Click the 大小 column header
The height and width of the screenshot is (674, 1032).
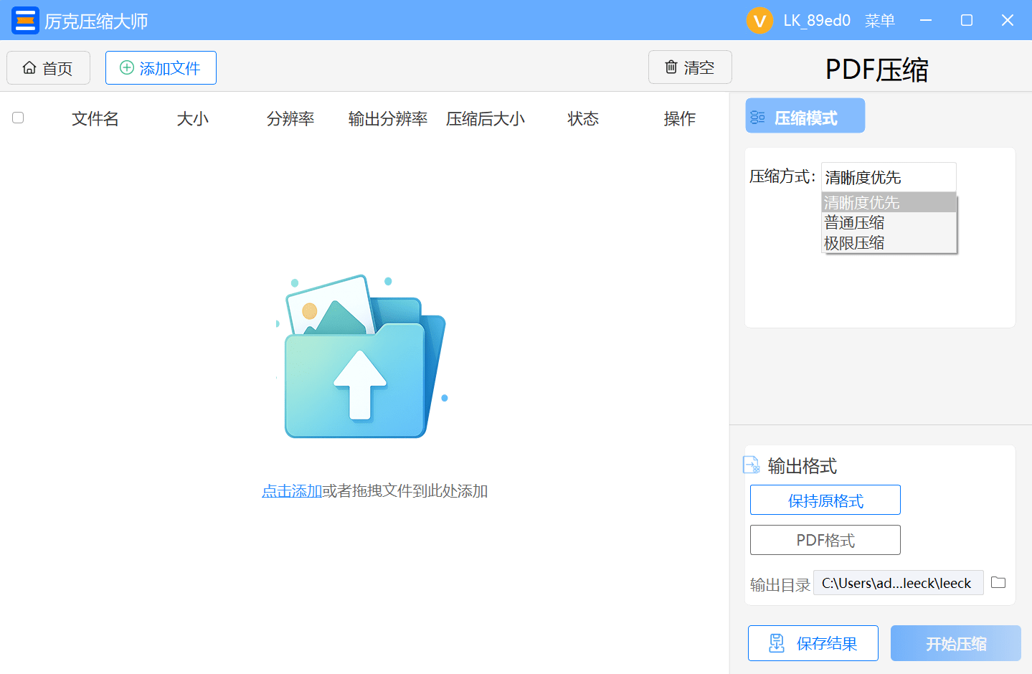coord(192,118)
